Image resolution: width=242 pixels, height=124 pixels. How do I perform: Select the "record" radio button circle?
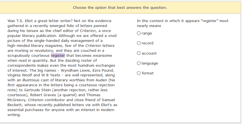point(139,43)
